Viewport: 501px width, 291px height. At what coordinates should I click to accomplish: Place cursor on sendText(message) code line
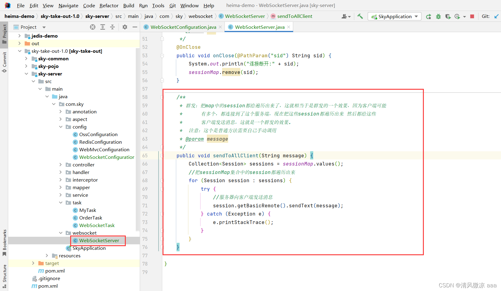(278, 206)
